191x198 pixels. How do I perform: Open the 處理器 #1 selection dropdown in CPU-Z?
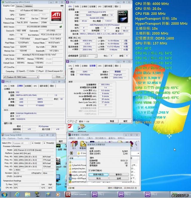[88, 56]
